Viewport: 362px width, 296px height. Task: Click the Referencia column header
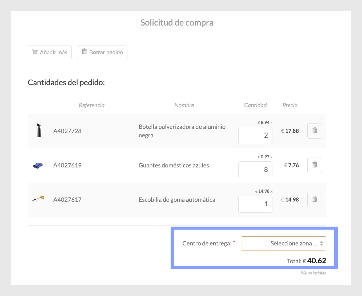coord(92,105)
